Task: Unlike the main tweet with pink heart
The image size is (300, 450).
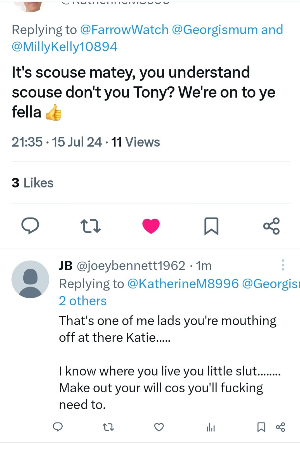Action: [x=151, y=226]
